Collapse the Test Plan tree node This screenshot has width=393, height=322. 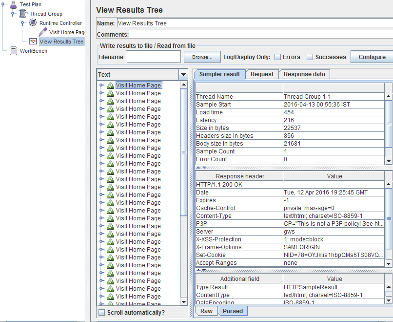3,4
